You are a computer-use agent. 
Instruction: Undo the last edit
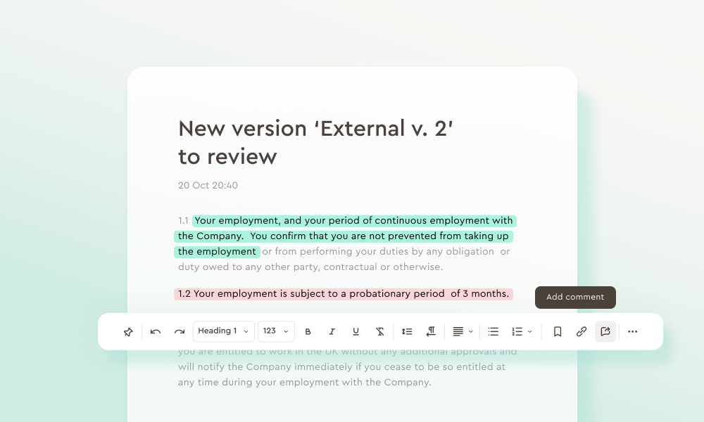(156, 332)
